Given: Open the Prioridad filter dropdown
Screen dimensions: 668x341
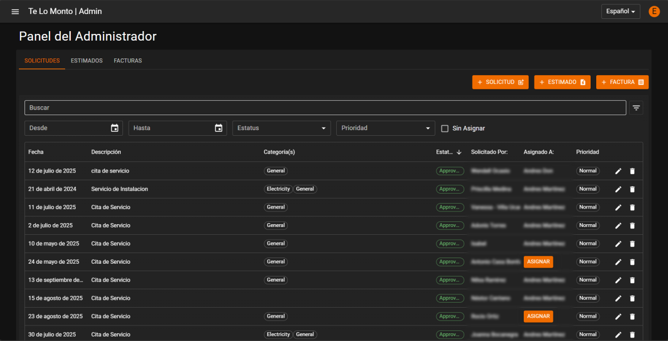Looking at the screenshot, I should [x=385, y=127].
